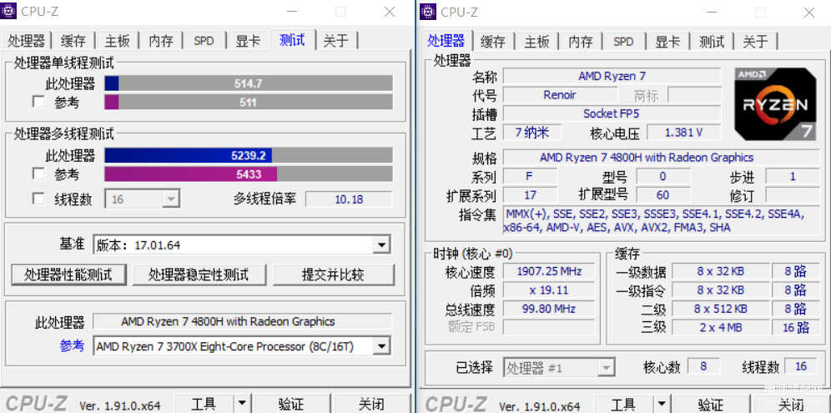The height and width of the screenshot is (413, 831).
Task: Open the right window's 工具 dropdown arrow
Action: tap(662, 404)
